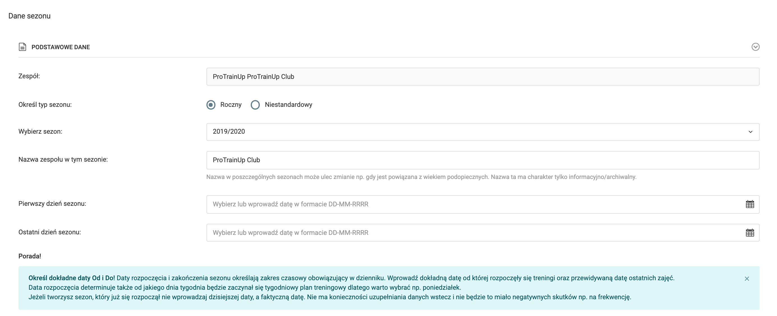
Task: Click the Roczny label text
Action: (x=231, y=105)
